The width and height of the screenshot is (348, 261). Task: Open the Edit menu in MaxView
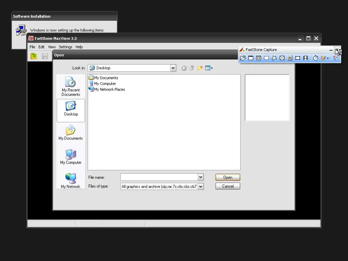click(41, 47)
